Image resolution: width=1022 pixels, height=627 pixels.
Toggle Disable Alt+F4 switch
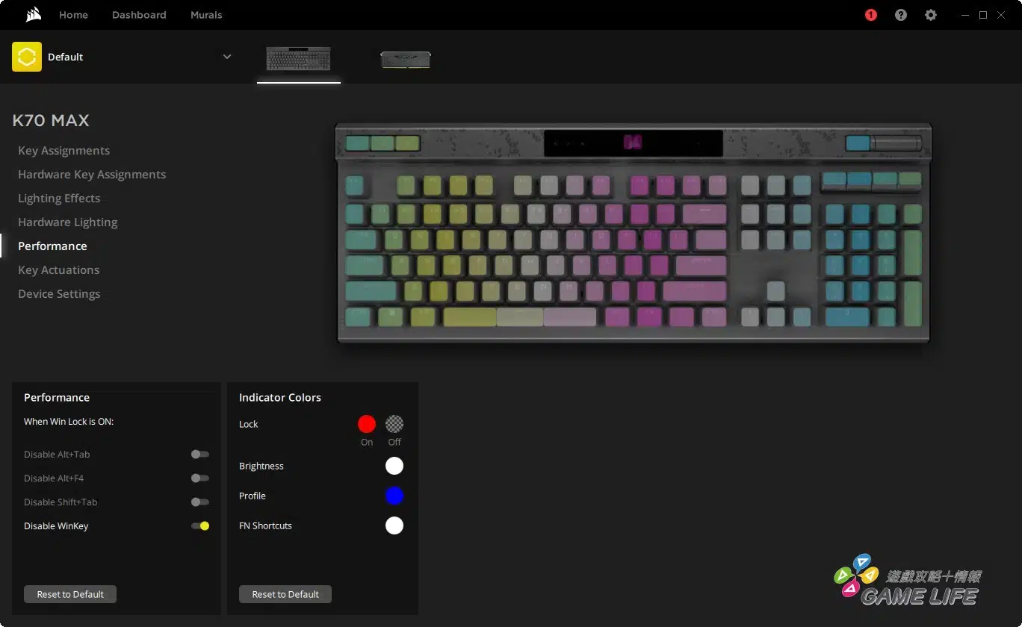(199, 478)
